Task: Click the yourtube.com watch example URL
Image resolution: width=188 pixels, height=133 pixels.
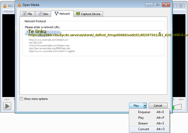Action: [x=52, y=51]
